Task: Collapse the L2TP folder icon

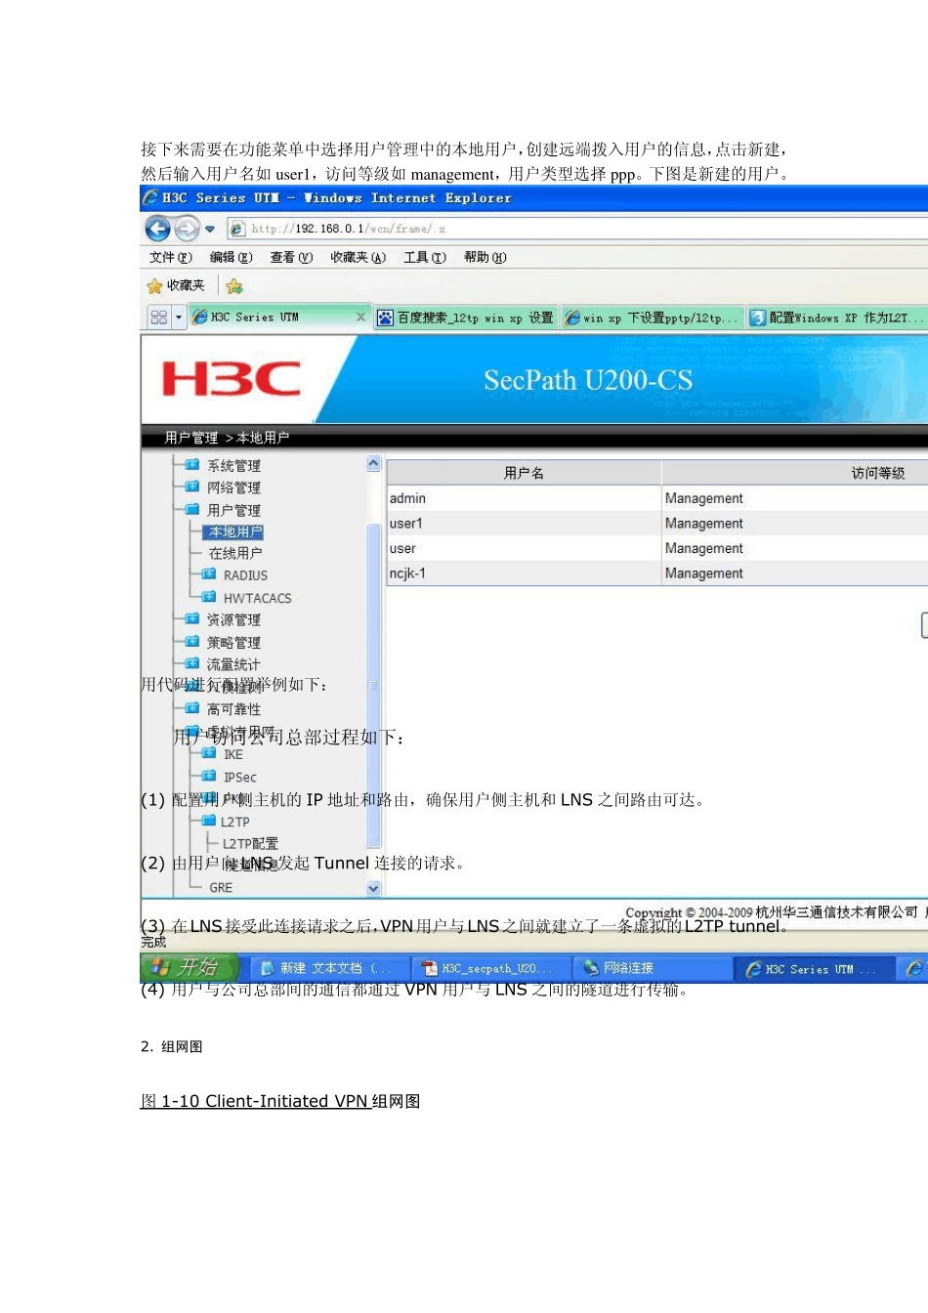Action: (209, 821)
